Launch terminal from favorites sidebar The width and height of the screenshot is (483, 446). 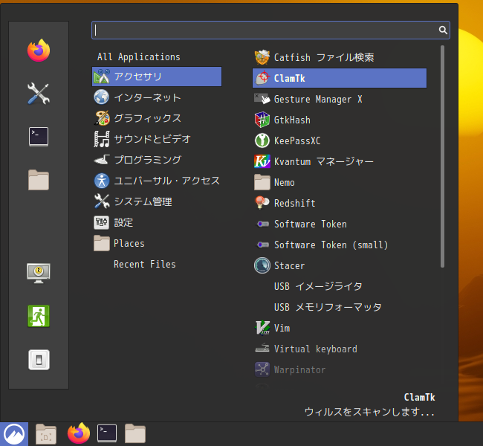click(x=39, y=137)
